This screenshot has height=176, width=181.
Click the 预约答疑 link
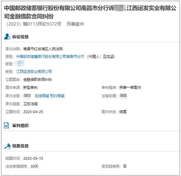coord(57,96)
